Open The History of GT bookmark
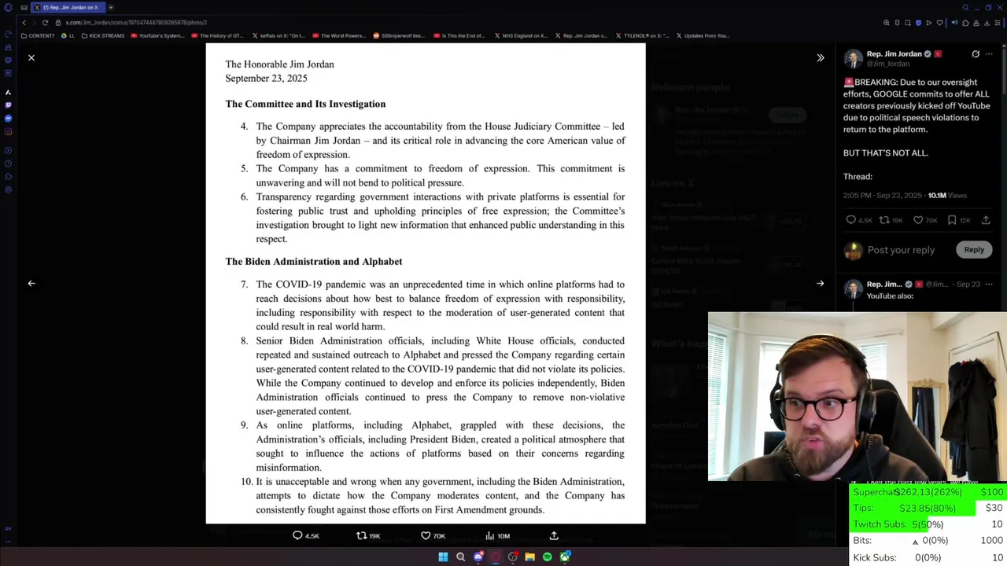Screen dimensions: 1007x566 pos(218,35)
